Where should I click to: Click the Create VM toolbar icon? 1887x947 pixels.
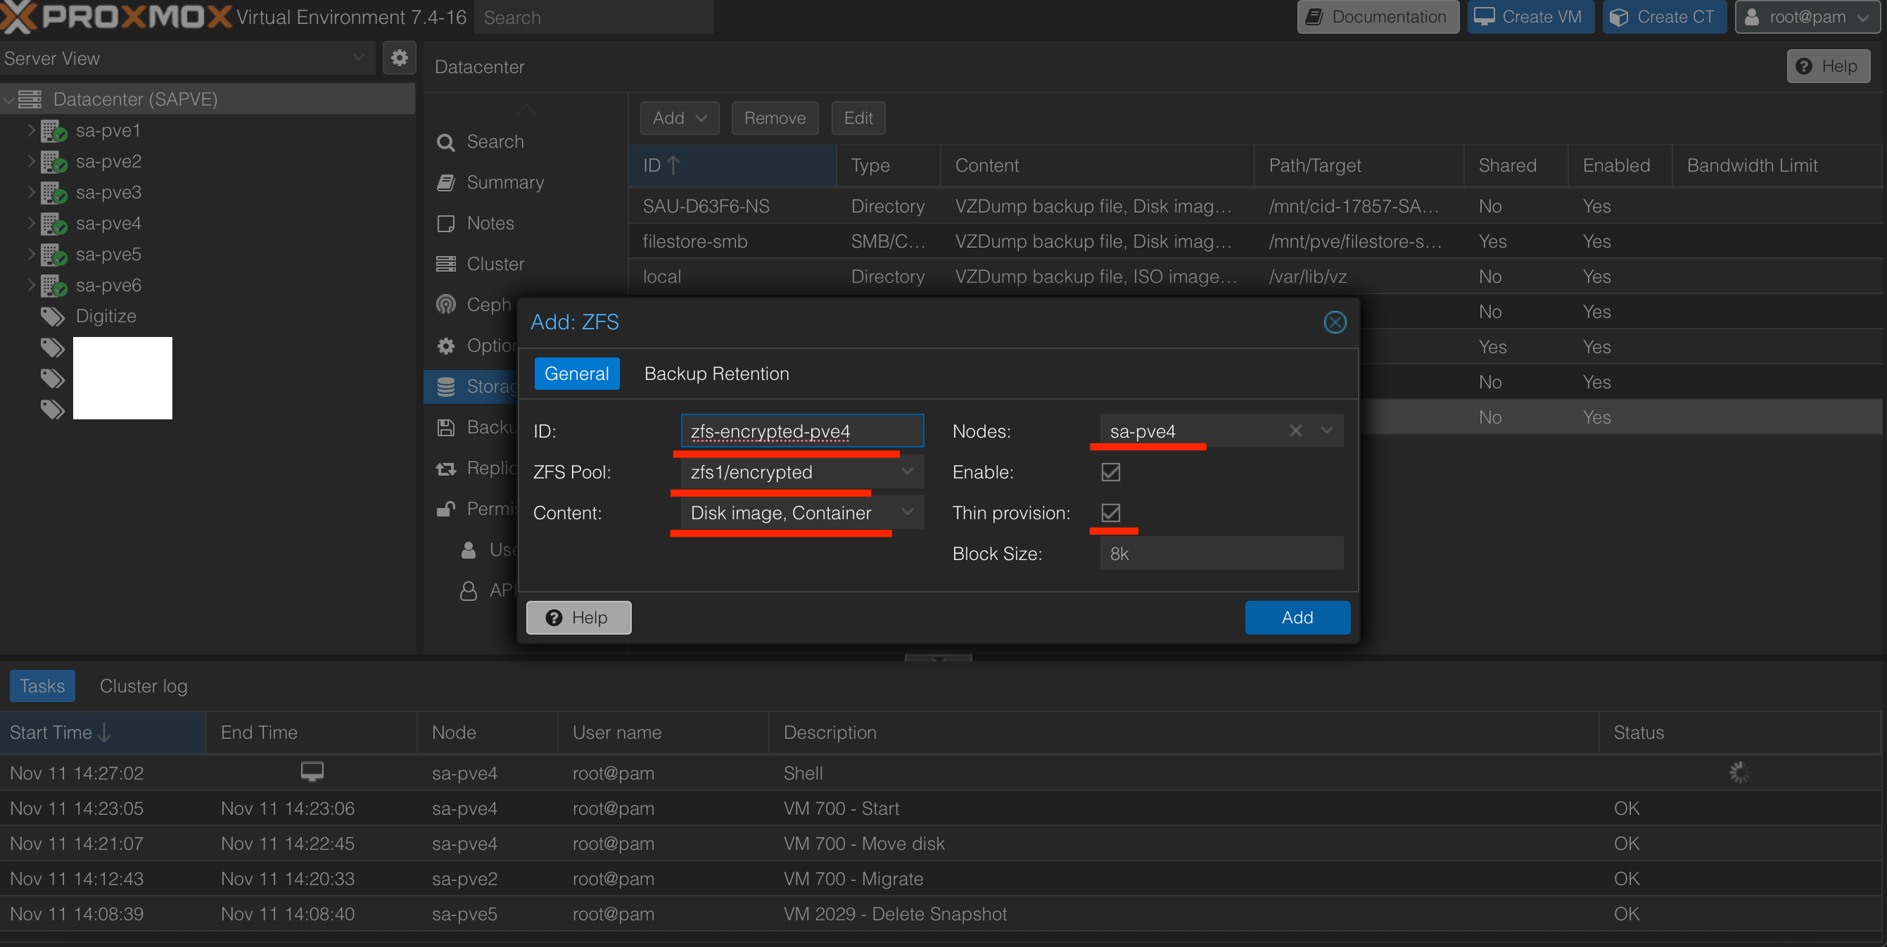click(1530, 17)
